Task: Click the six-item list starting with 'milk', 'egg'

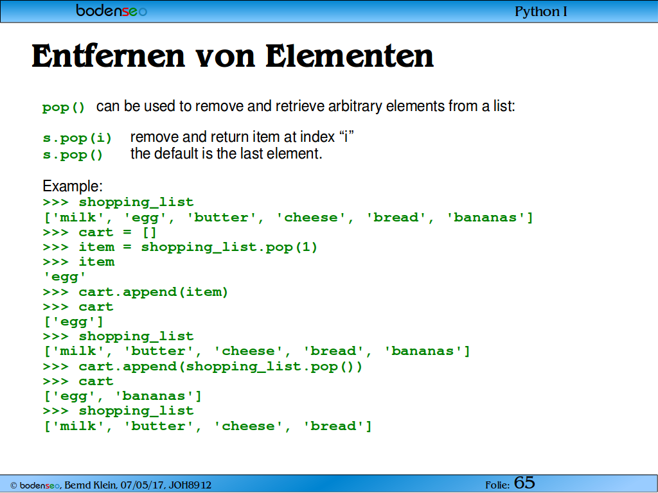Action: click(x=289, y=218)
